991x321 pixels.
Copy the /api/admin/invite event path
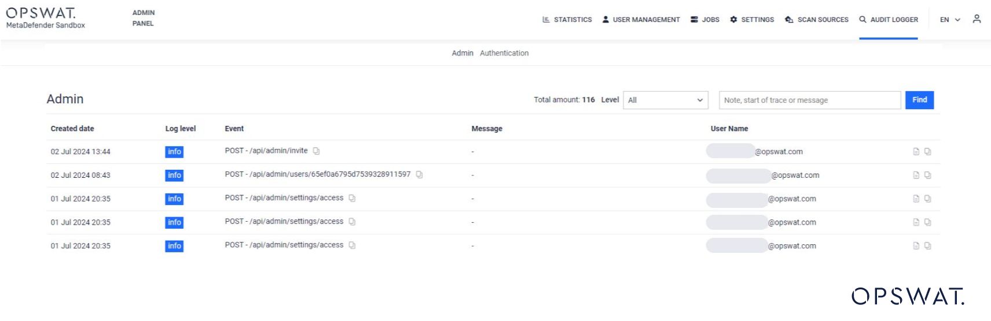pos(316,151)
